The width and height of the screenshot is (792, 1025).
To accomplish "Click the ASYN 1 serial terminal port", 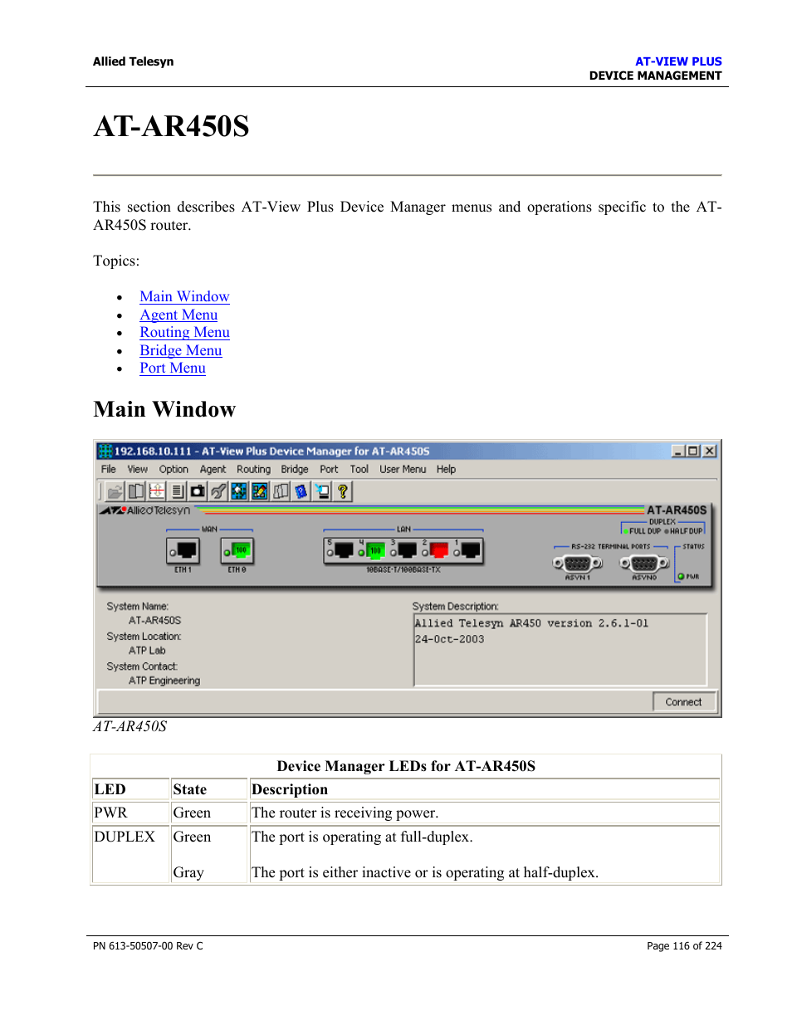I will pyautogui.click(x=578, y=564).
